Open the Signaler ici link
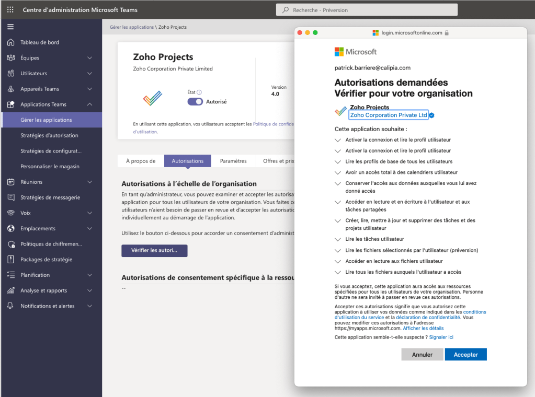Viewport: 535px width, 397px height. point(441,337)
